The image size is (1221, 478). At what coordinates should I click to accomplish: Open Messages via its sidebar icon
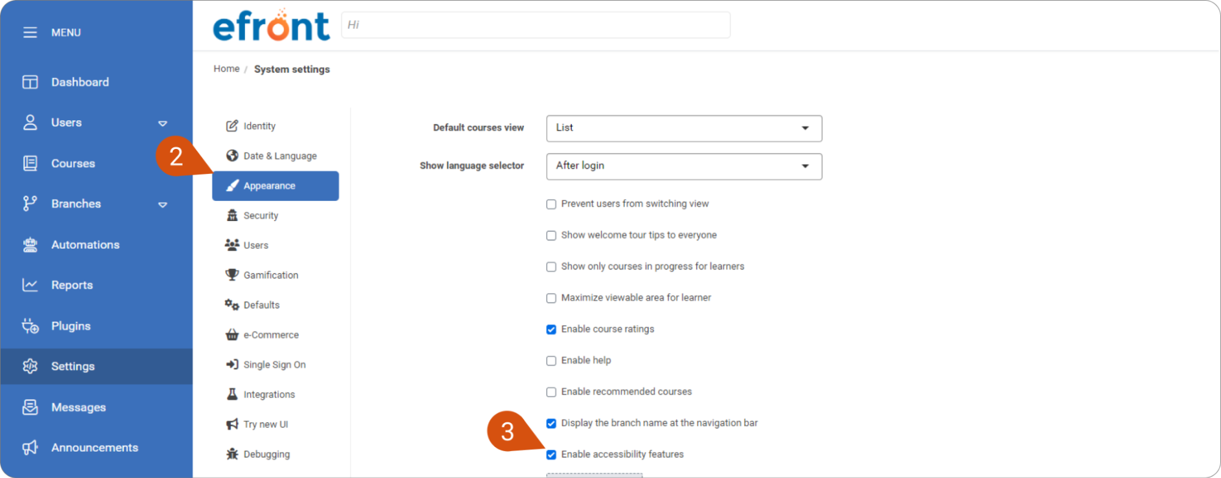pyautogui.click(x=30, y=407)
